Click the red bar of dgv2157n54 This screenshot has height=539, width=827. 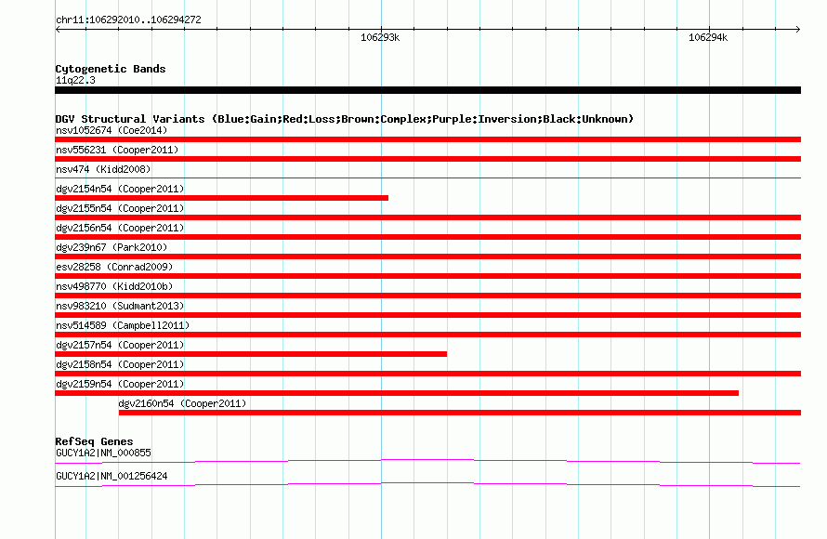click(x=251, y=354)
